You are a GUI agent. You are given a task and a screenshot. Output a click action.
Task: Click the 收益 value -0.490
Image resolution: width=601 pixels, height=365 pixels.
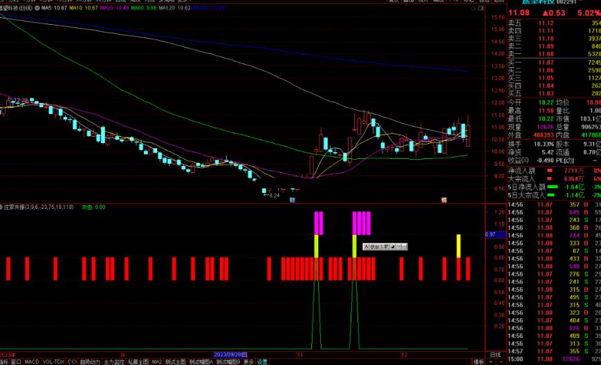click(x=545, y=160)
